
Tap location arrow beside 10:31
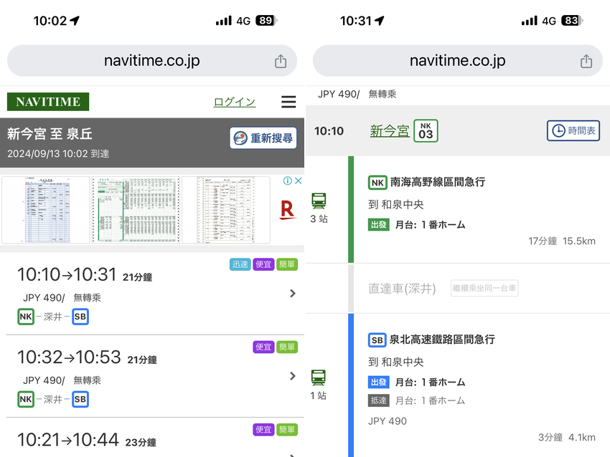(380, 21)
